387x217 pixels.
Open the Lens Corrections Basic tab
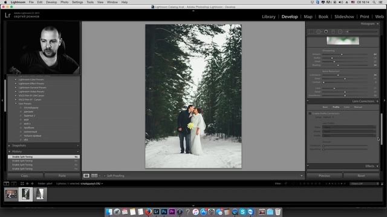pyautogui.click(x=325, y=107)
